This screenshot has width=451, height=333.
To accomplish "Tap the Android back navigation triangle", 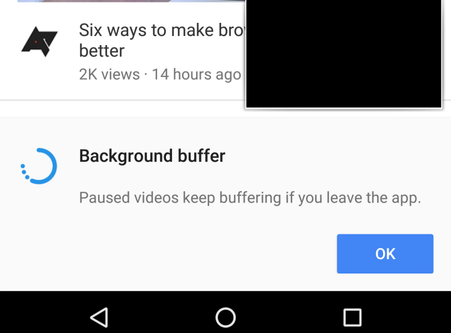I will 99,317.
